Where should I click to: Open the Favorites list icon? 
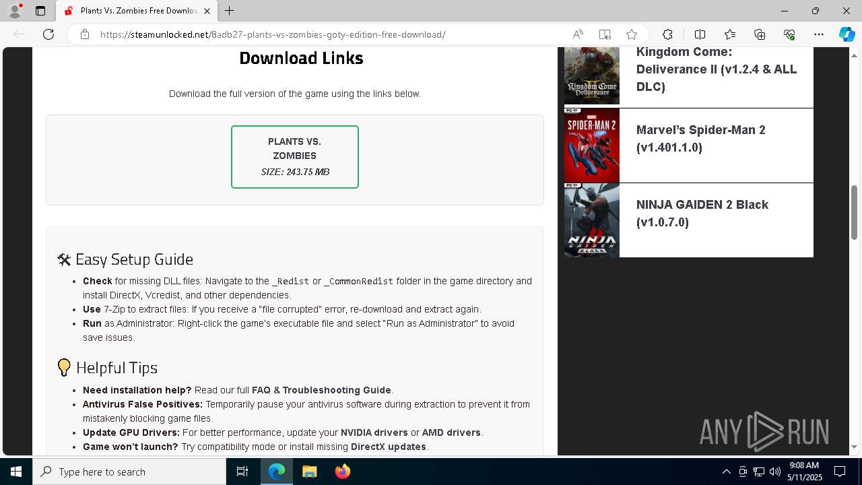pos(730,34)
